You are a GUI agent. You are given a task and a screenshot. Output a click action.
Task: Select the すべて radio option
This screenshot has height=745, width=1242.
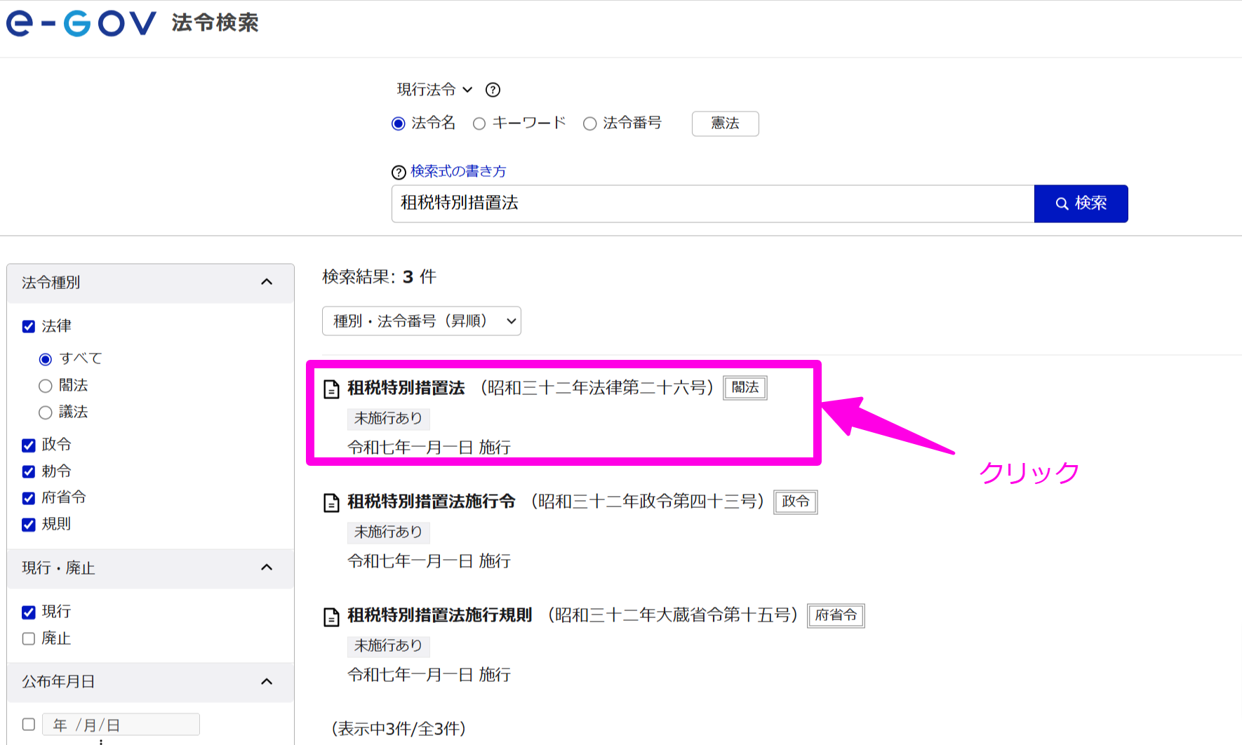(x=46, y=359)
